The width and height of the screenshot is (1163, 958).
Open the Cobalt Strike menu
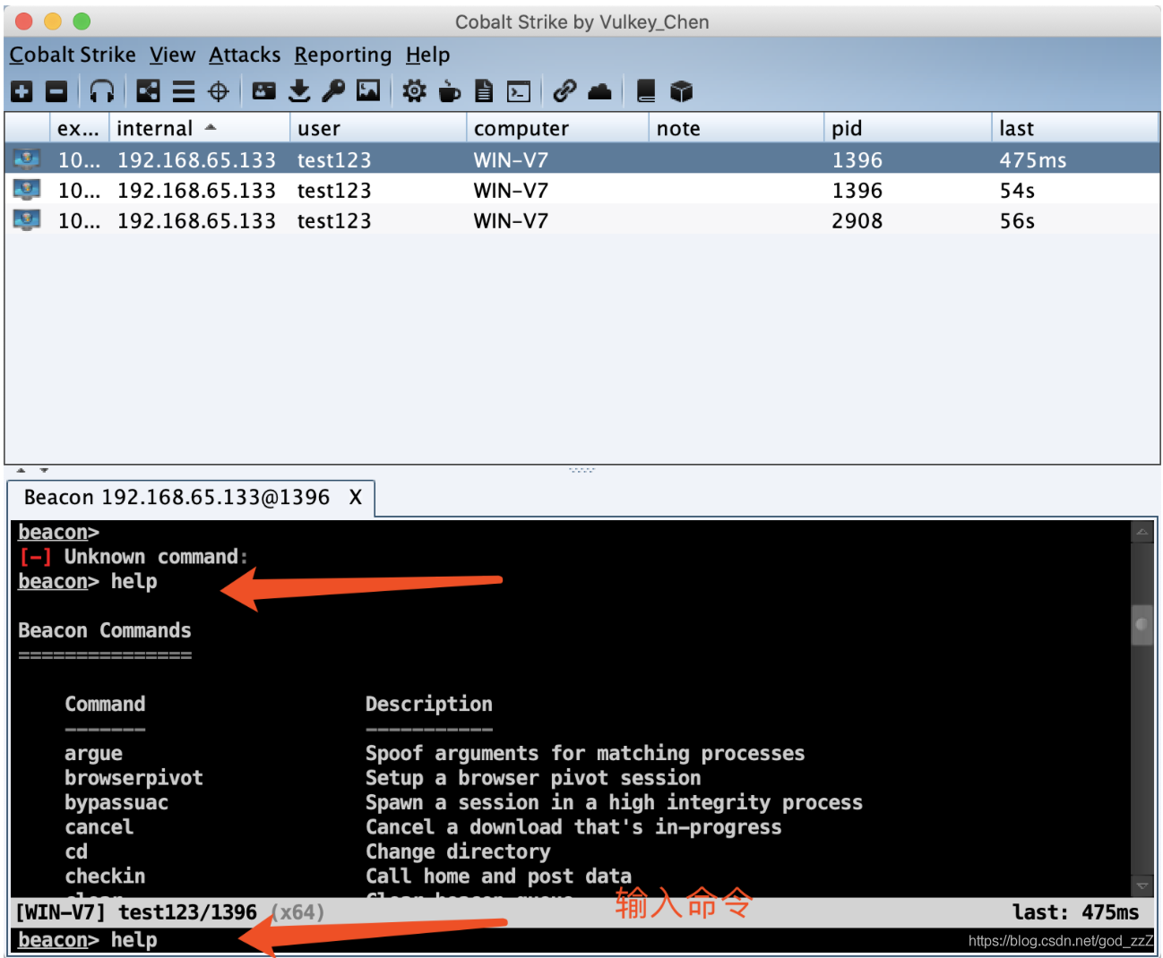73,55
